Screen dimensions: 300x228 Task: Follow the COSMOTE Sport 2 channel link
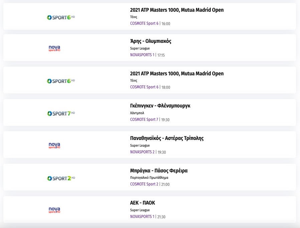click(144, 184)
